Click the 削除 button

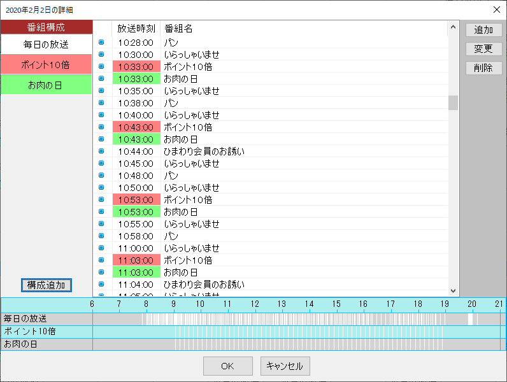click(483, 68)
